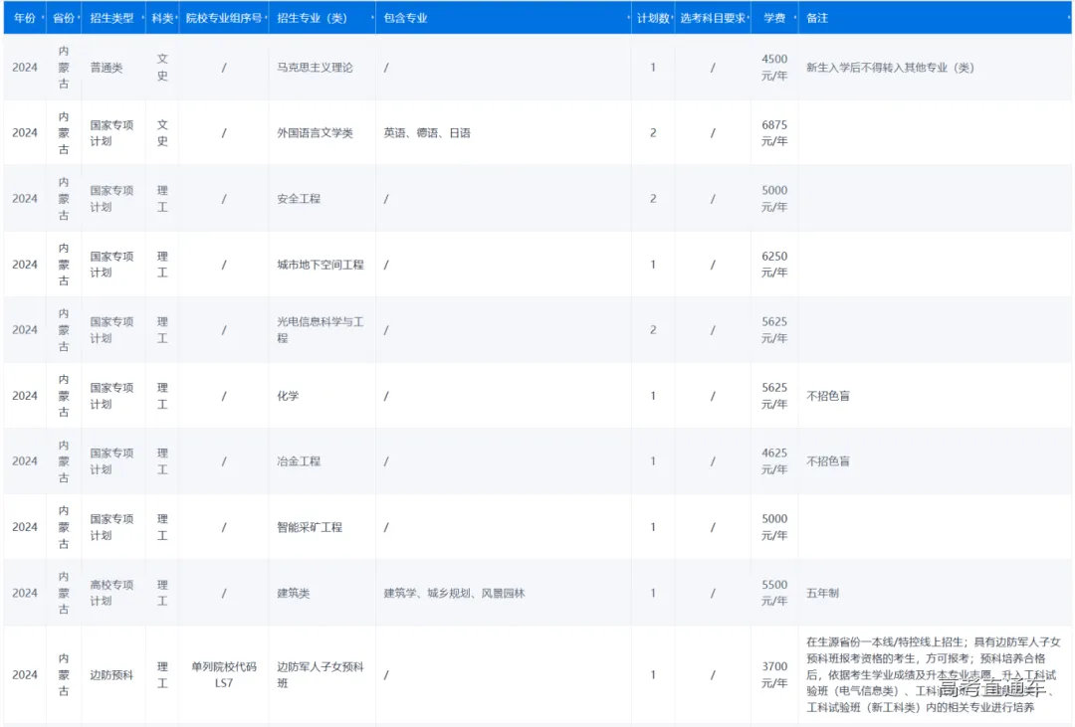Select the 英语、德语、日语 included majors cell

(x=427, y=133)
